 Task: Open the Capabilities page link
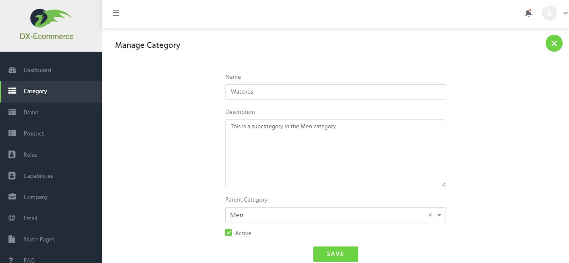tap(38, 176)
